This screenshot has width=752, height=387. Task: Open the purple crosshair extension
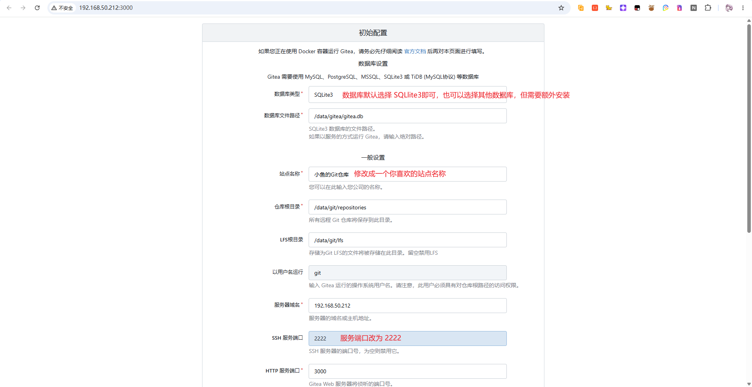[x=623, y=8]
